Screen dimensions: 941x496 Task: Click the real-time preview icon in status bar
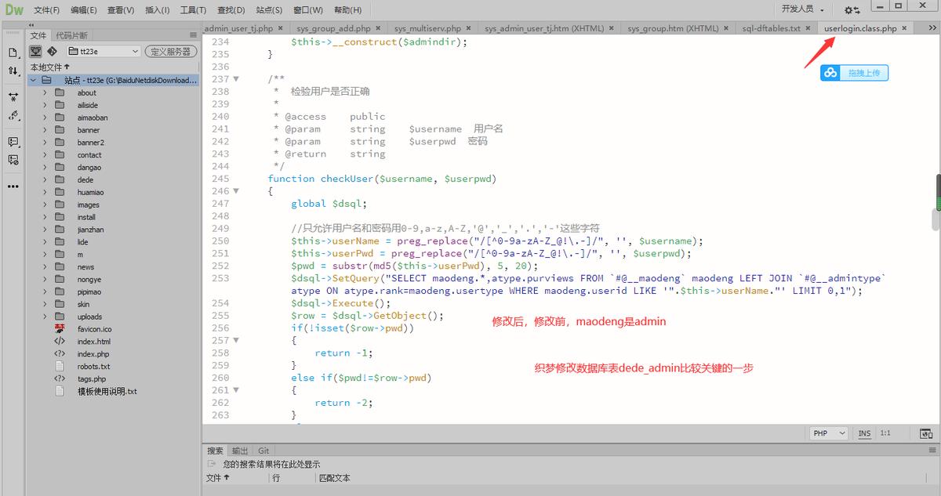(x=926, y=433)
